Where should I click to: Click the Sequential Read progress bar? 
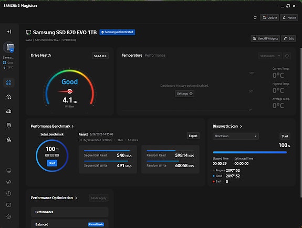(x=107, y=151)
